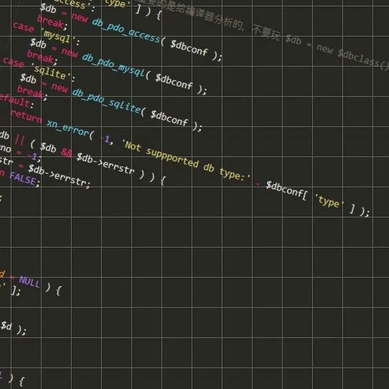Click the db_pdo_mysql class name
The width and height of the screenshot is (389, 389).
113,65
